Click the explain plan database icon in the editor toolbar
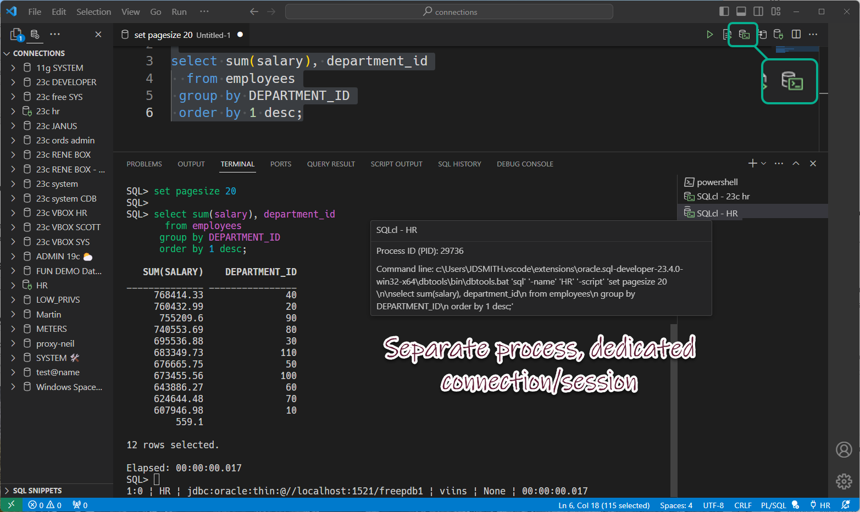The height and width of the screenshot is (512, 860). (x=762, y=35)
